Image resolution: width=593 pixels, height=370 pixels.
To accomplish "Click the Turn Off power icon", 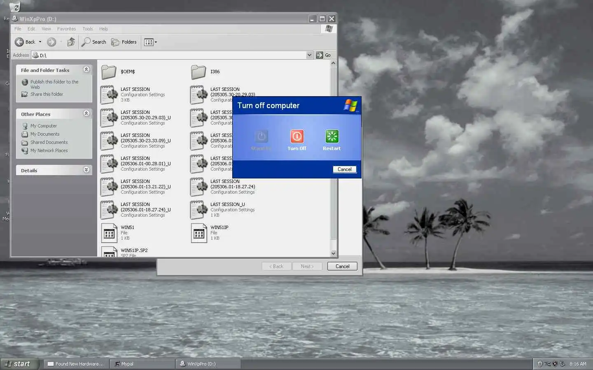I will [297, 136].
